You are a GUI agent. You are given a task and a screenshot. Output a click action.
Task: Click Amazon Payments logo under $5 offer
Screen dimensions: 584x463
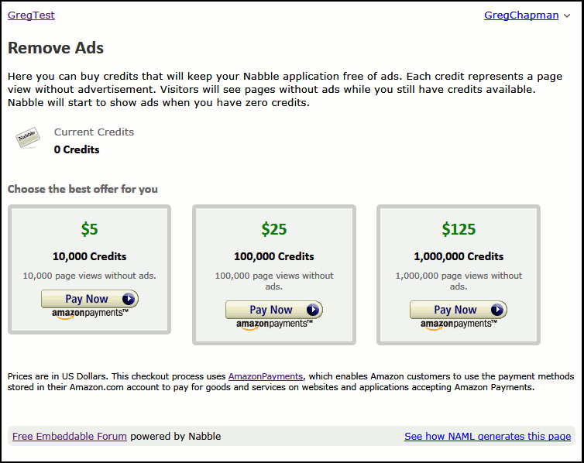(90, 314)
